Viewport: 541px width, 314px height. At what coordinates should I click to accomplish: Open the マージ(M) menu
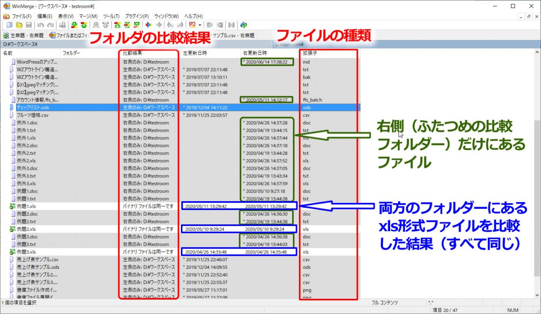click(88, 16)
